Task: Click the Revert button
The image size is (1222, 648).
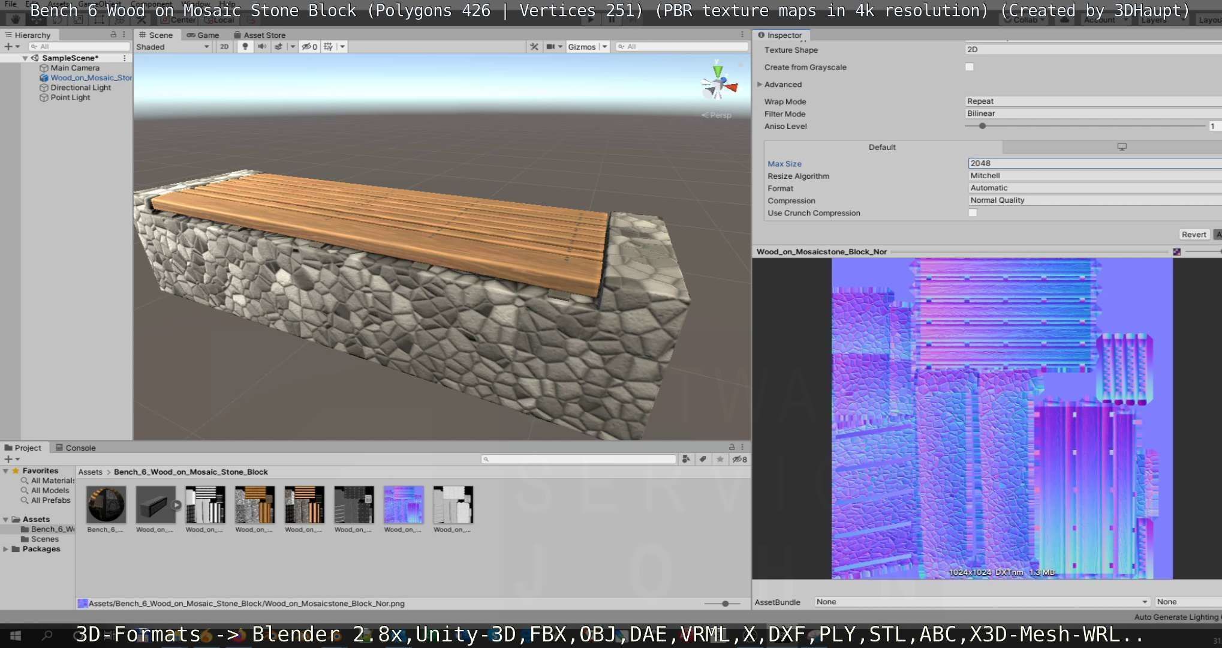Action: pos(1193,235)
